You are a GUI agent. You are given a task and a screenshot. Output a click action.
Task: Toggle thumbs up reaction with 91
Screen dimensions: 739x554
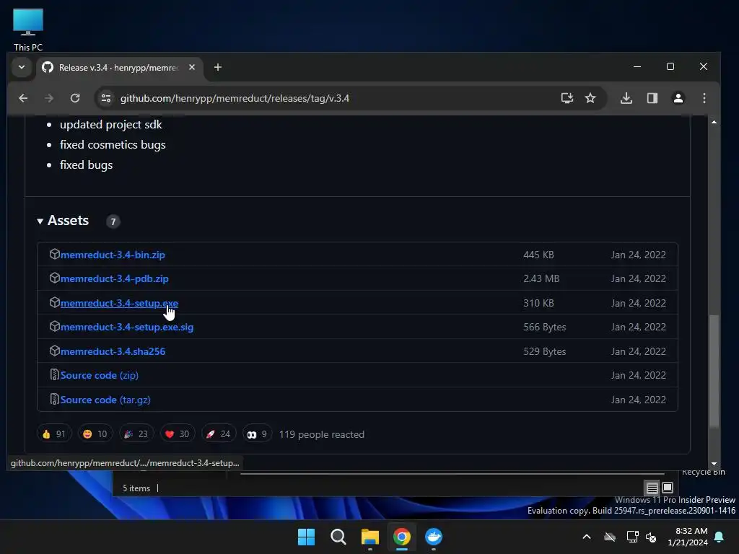tap(54, 434)
